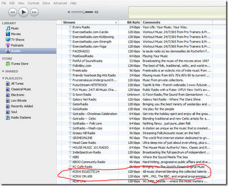The image size is (228, 186).
Task: Click the fast-forward next track button
Action: pyautogui.click(x=34, y=12)
